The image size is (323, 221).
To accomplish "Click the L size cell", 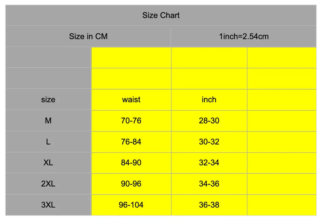I will [48, 142].
